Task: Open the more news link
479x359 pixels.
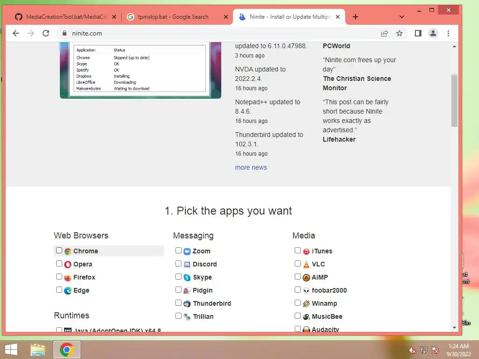Action: (251, 168)
